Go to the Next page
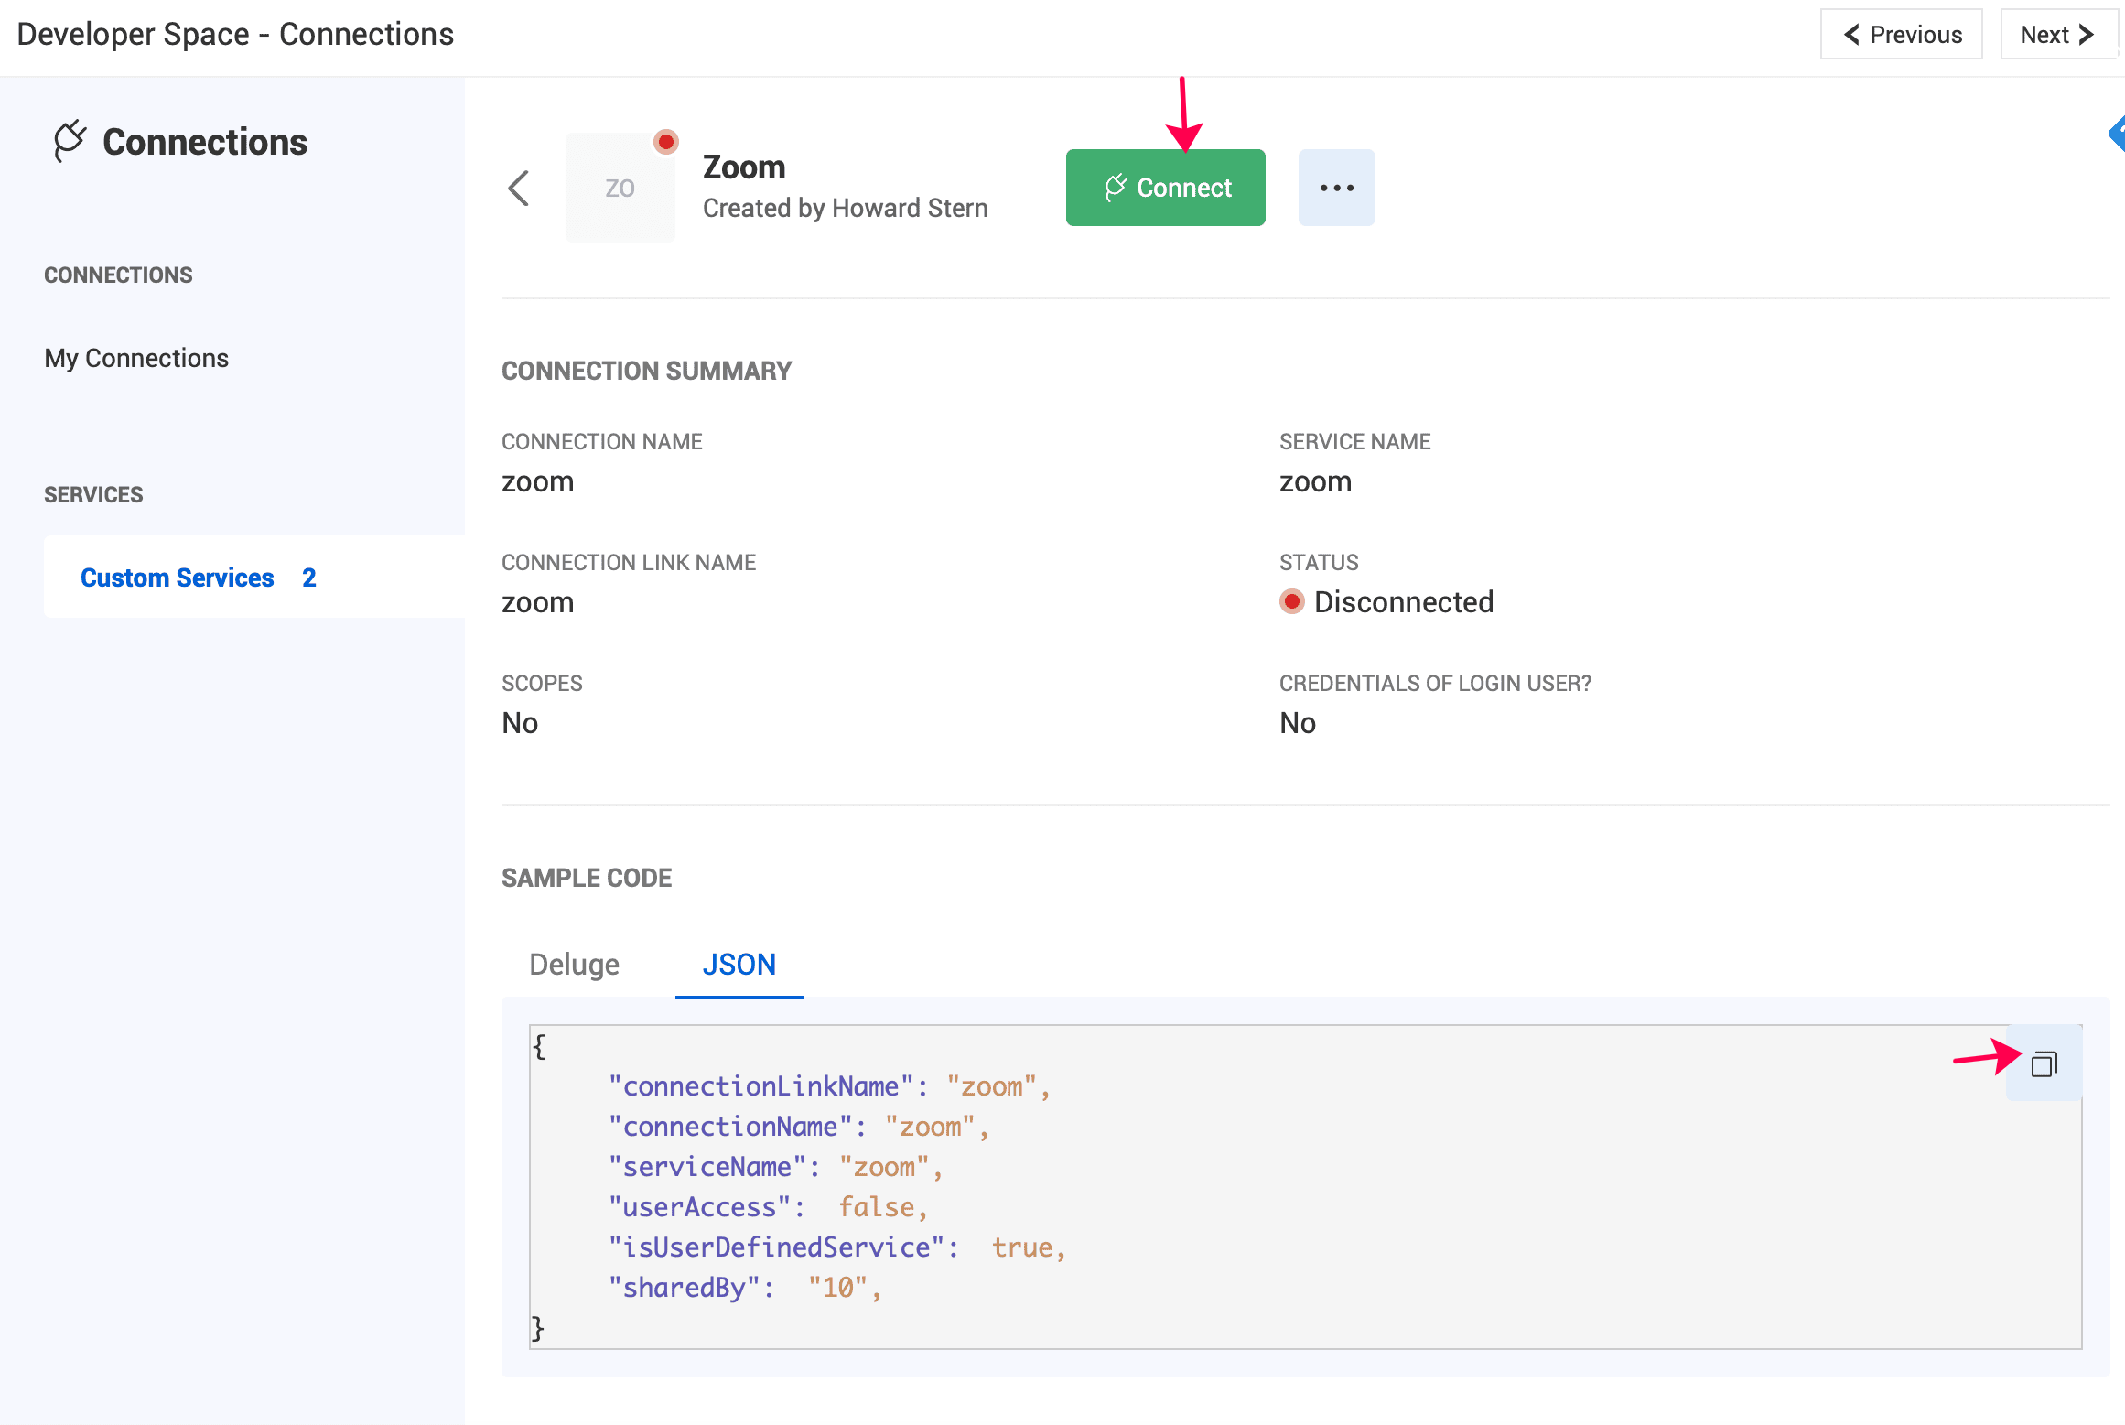 tap(2058, 34)
